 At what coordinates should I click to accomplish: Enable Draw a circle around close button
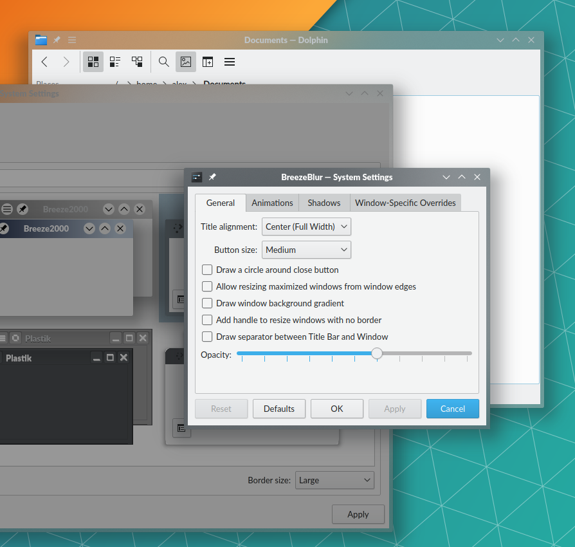207,270
